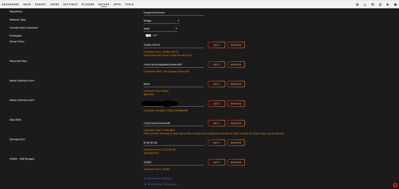Remove the USER_PASSWORD variable
The image size is (399, 189).
pyautogui.click(x=236, y=103)
